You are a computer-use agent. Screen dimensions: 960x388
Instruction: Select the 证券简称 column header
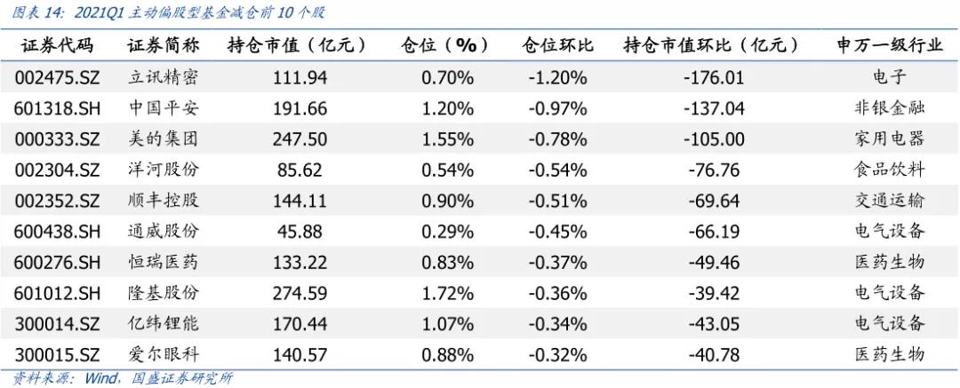coord(163,45)
